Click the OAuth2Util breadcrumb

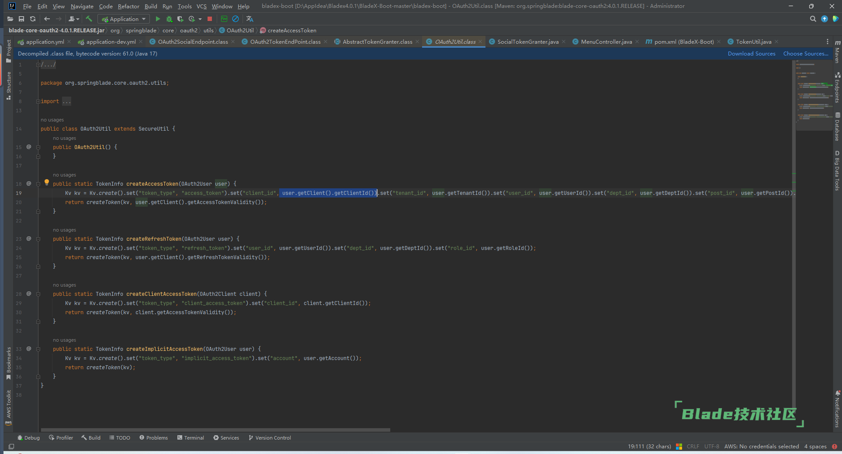click(x=236, y=30)
